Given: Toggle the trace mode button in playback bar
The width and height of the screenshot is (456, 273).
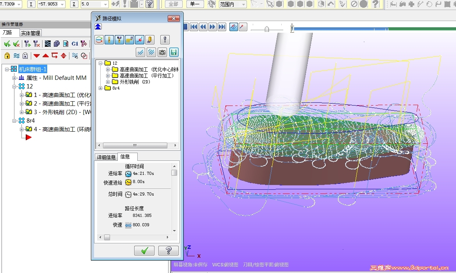Looking at the screenshot, I should click(x=234, y=27).
